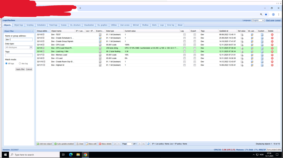Viewport: 283px width, 158px height.
Task: Go to previous page of objects
Action: point(119,144)
